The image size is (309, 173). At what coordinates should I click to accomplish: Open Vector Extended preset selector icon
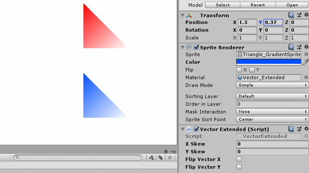tap(299, 129)
